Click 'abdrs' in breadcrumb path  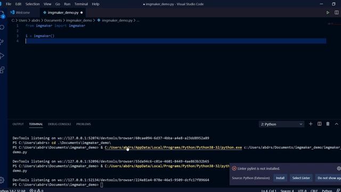point(36,20)
